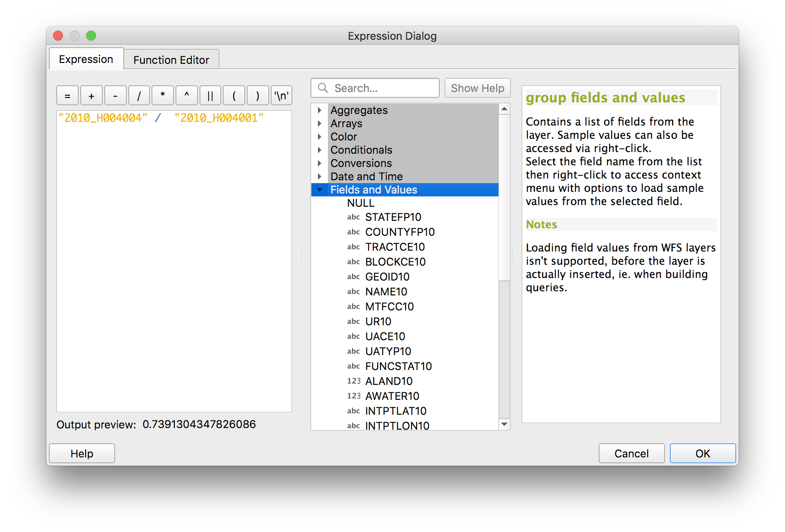Insert the minus operator
This screenshot has width=785, height=532.
(116, 96)
